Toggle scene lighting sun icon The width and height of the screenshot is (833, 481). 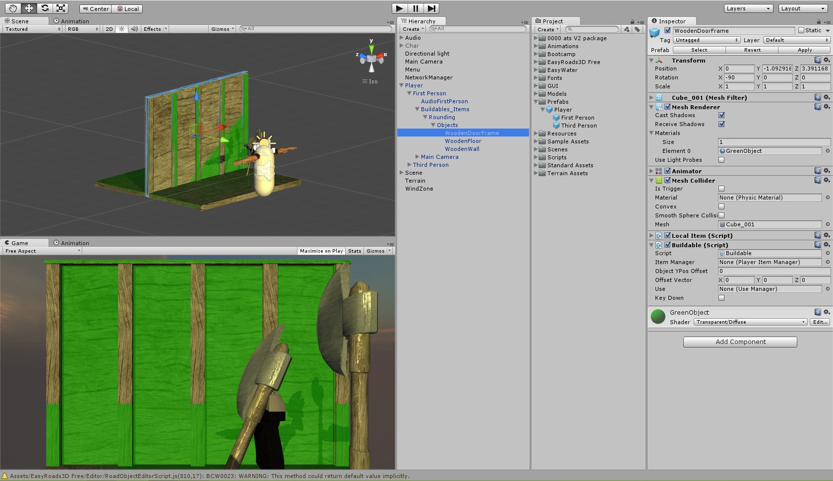pos(122,29)
